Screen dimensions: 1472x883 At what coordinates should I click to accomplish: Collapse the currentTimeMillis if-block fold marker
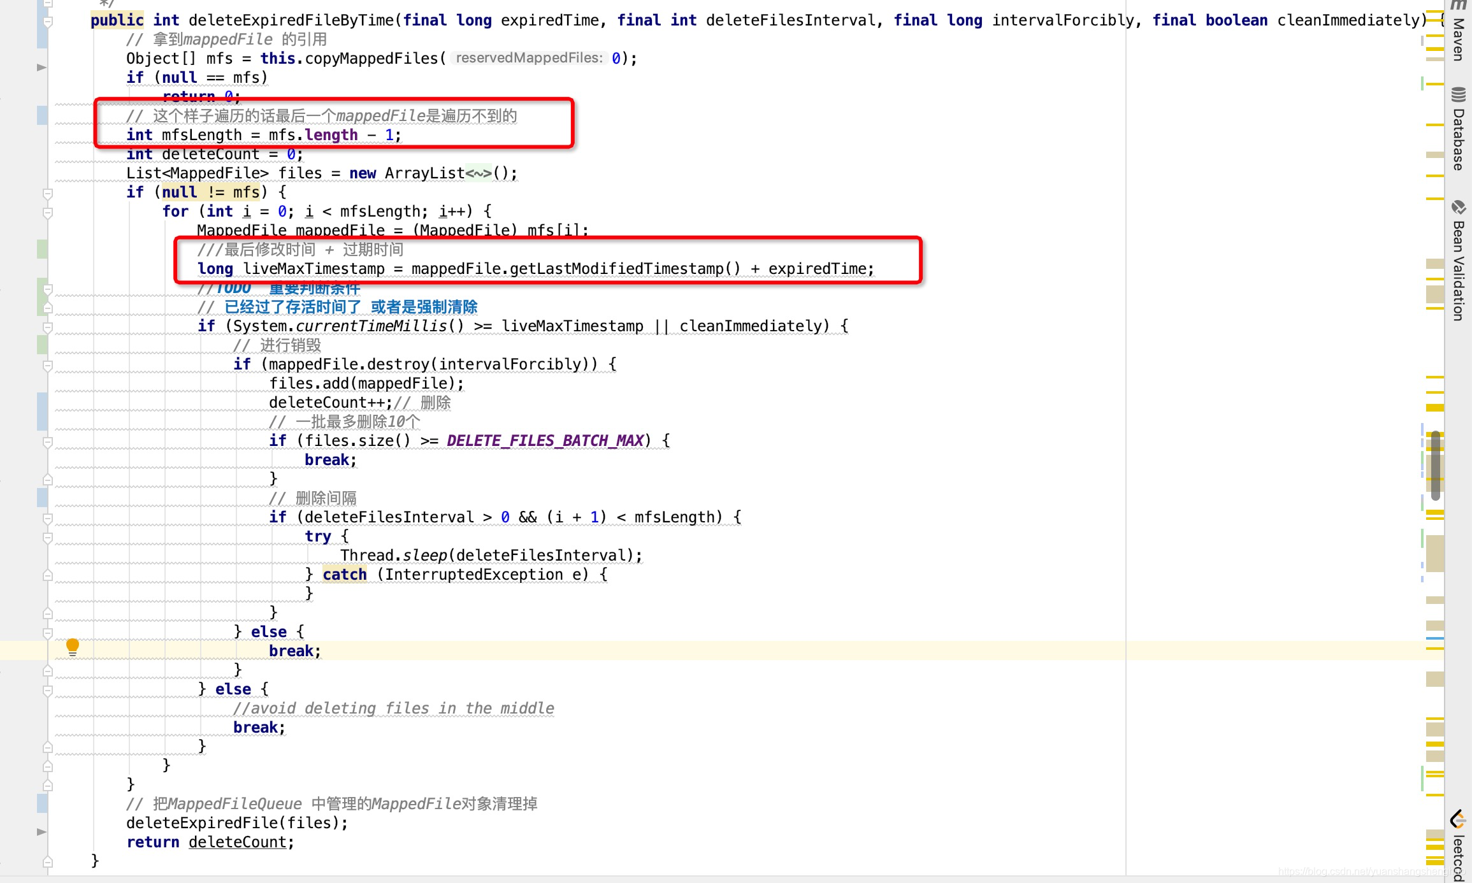(48, 327)
